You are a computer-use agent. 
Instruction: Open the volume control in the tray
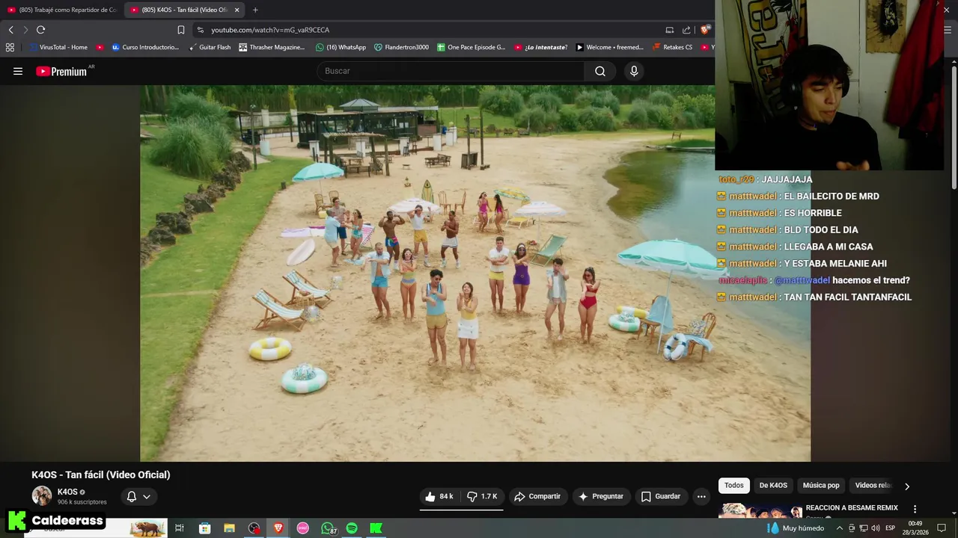pos(875,528)
